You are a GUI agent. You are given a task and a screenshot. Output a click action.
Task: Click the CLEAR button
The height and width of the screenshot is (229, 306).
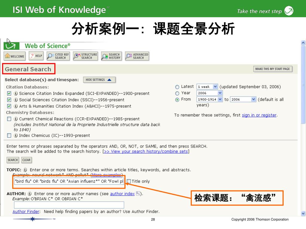26,160
